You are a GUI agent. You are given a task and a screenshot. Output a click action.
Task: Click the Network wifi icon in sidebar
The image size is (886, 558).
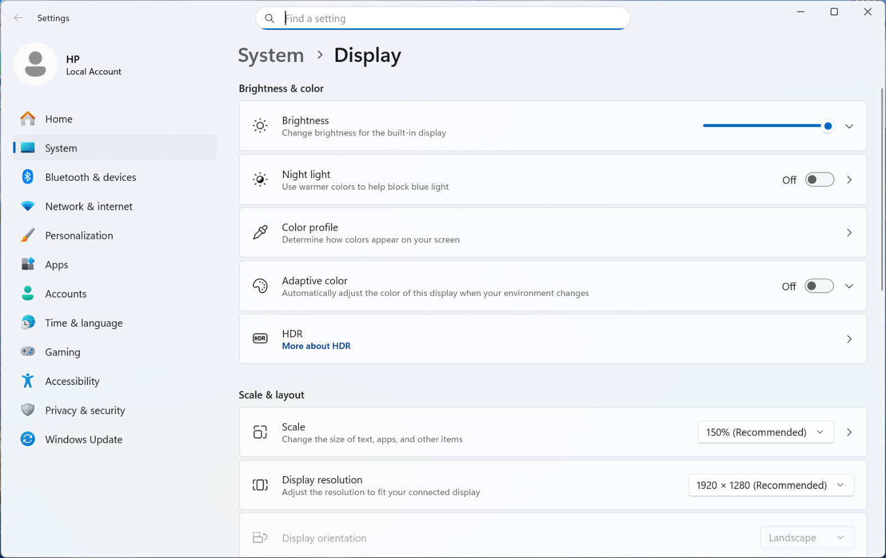click(28, 206)
